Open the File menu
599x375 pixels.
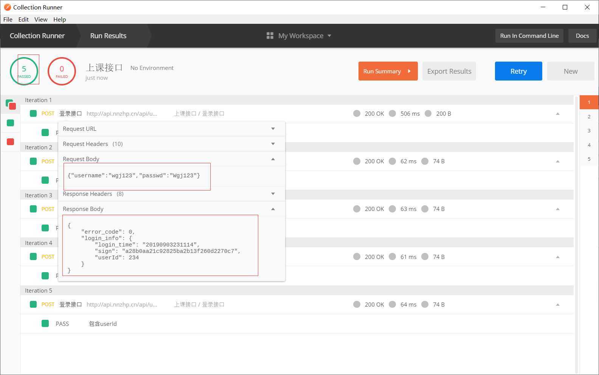pyautogui.click(x=8, y=19)
